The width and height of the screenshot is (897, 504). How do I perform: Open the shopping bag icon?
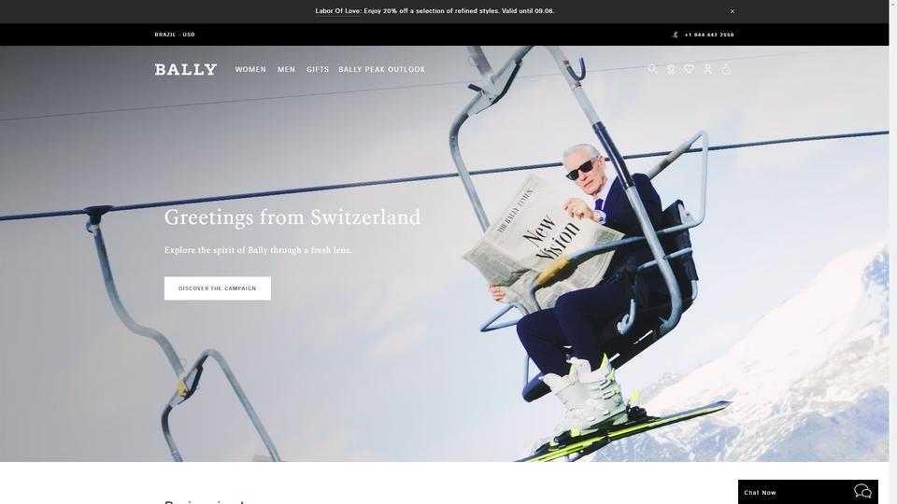point(727,69)
